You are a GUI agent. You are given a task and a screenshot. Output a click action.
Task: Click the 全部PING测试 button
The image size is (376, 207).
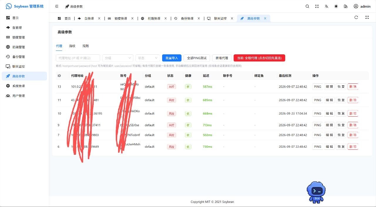pos(197,58)
